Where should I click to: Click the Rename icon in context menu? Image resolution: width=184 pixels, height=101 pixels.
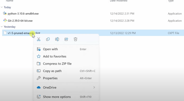57,39
